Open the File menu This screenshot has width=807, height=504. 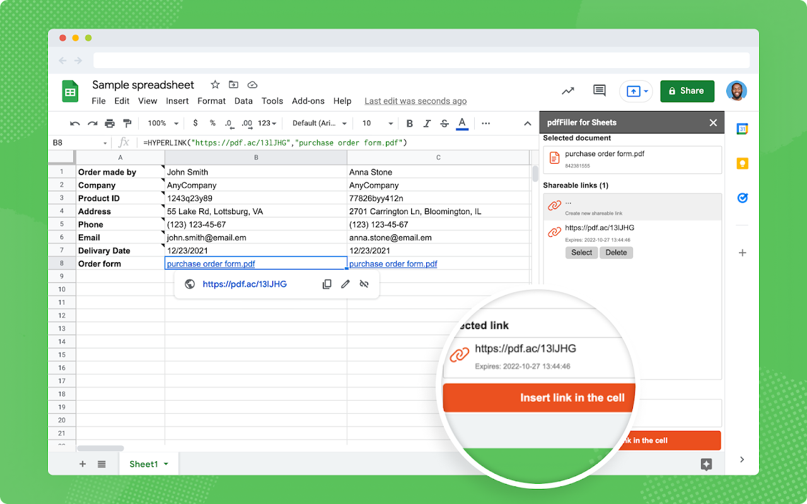(x=98, y=101)
